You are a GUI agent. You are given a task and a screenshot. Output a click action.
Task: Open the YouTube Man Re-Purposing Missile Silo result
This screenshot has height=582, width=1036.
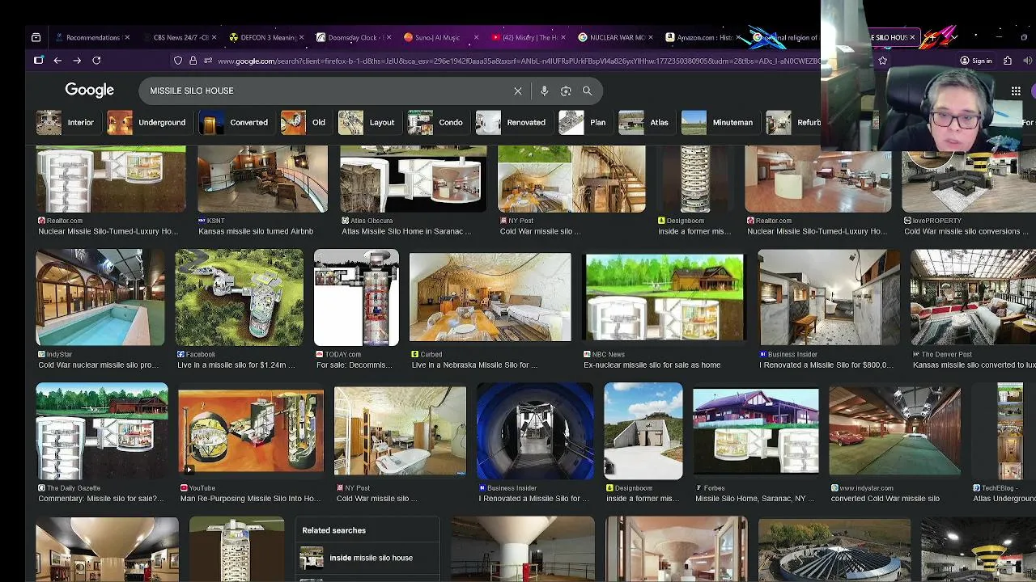[x=251, y=431]
